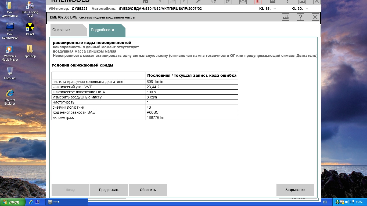
Task: Click the top toolbar help question mark
Action: pos(287,1)
